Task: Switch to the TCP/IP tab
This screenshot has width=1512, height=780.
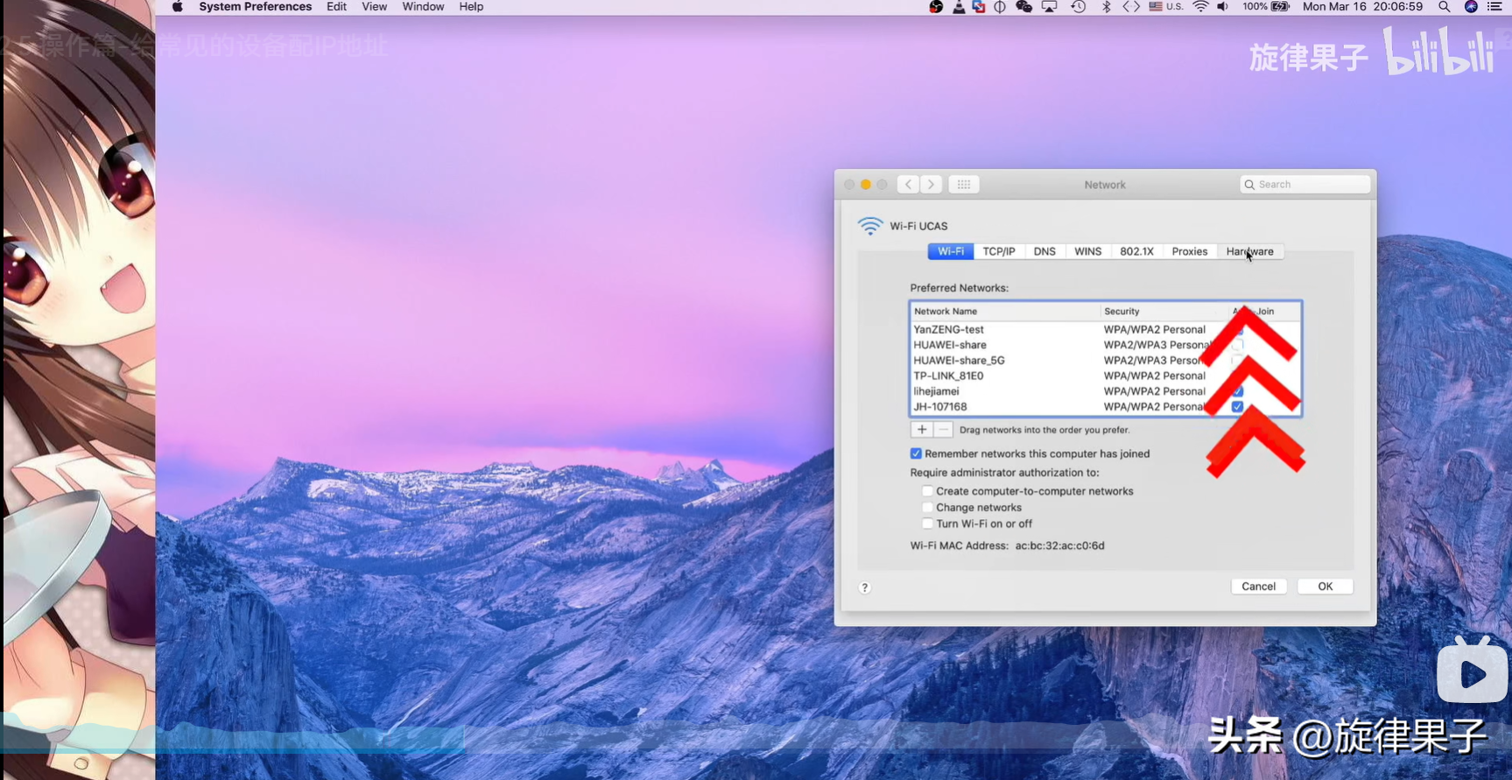Action: (998, 251)
